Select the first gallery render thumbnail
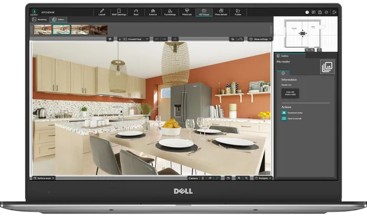Viewport: 367px width, 218px height. [x=42, y=30]
